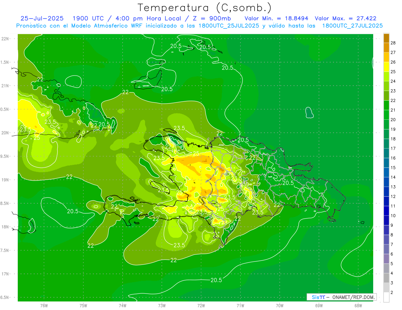Select initialization time '1800UTC_25JUL2025'
Screen dimensions: 402x310
pyautogui.click(x=228, y=26)
